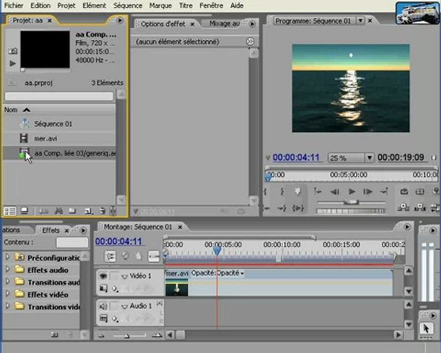Go to next edit point in Program monitor
Screen dimensions: 441x353
(384, 192)
